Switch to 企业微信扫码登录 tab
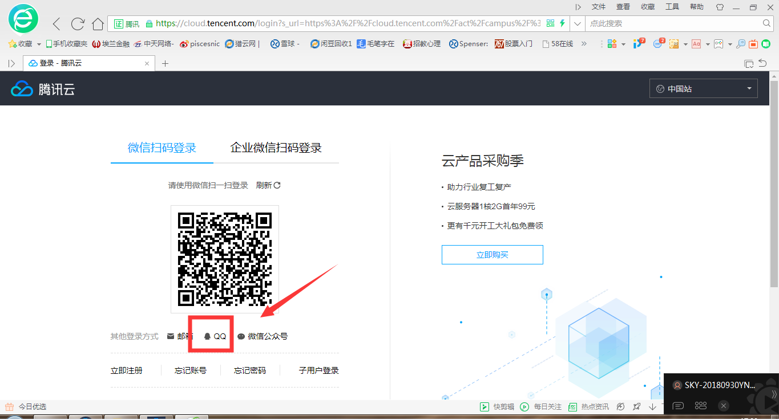This screenshot has width=779, height=420. pos(276,148)
